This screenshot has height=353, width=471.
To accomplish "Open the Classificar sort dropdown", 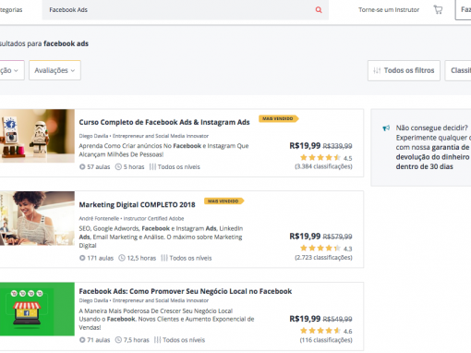I will (458, 70).
